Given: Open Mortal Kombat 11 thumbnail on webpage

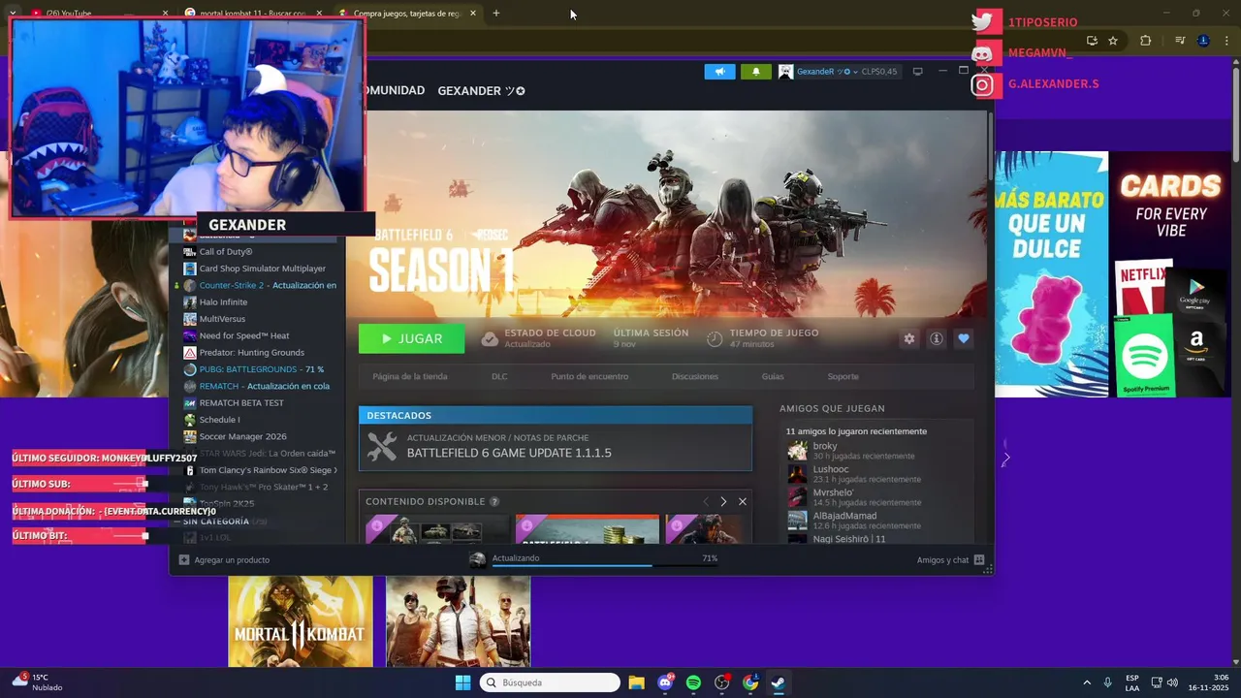Looking at the screenshot, I should point(301,621).
